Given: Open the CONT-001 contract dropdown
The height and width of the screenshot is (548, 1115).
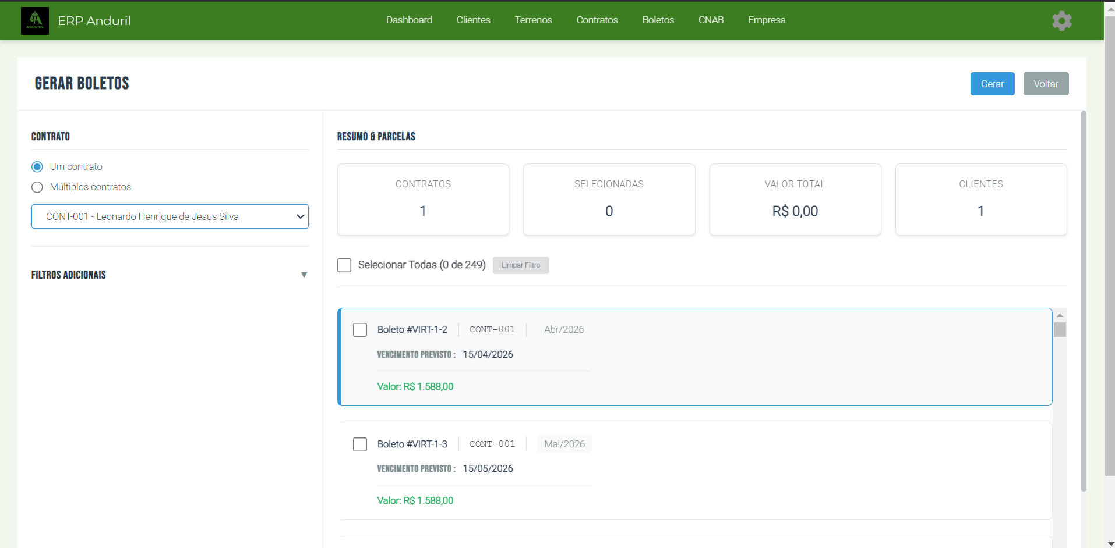Looking at the screenshot, I should (170, 216).
